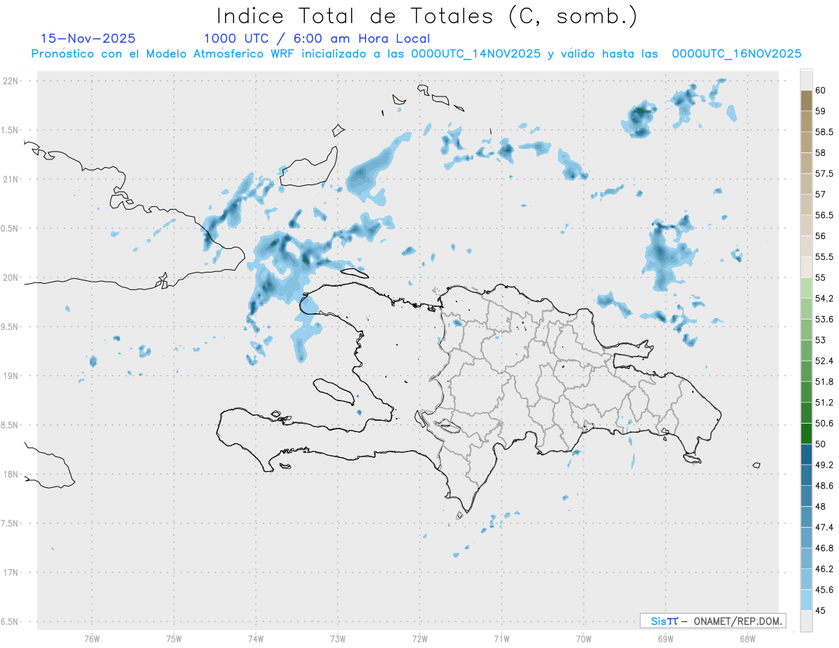Click the latitude label '20N'
This screenshot has width=839, height=648.
(x=11, y=278)
